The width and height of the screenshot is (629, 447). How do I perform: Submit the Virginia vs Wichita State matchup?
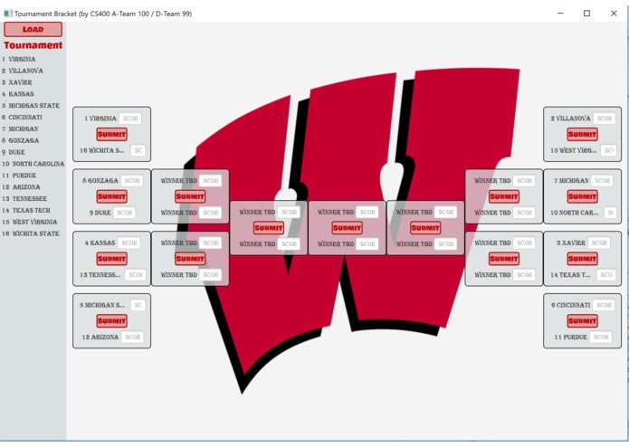[112, 134]
